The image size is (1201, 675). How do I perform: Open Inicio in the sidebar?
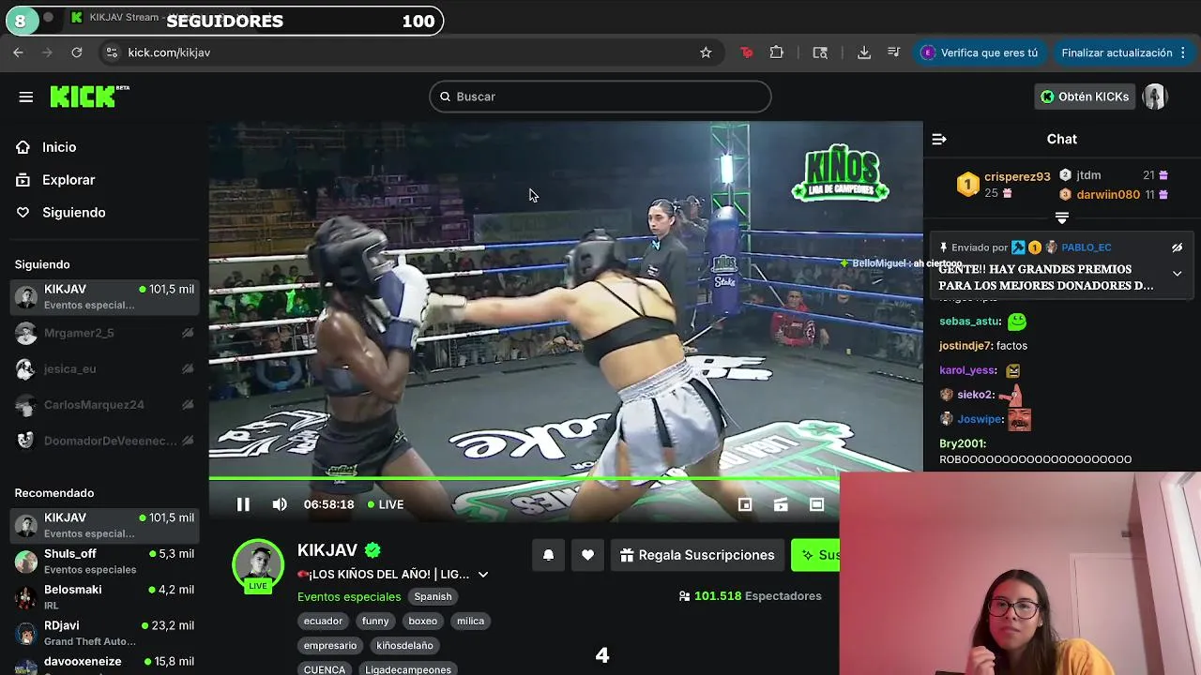click(59, 147)
